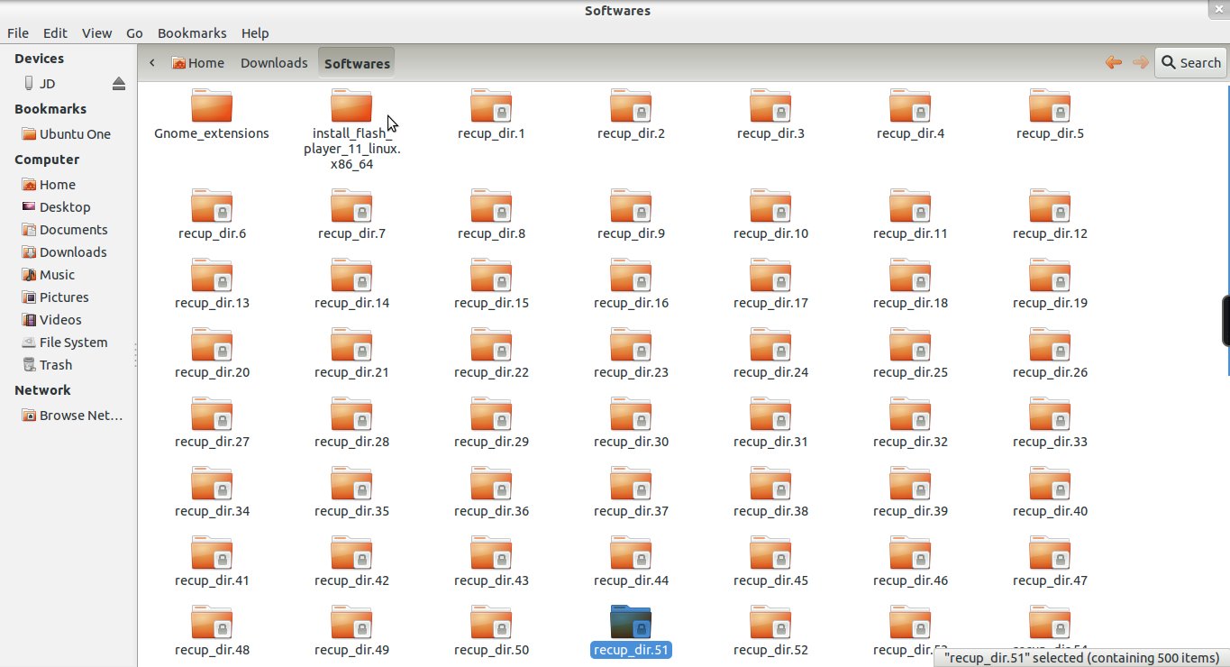Switch to the Downloads tab
This screenshot has height=667, width=1230.
pos(274,62)
